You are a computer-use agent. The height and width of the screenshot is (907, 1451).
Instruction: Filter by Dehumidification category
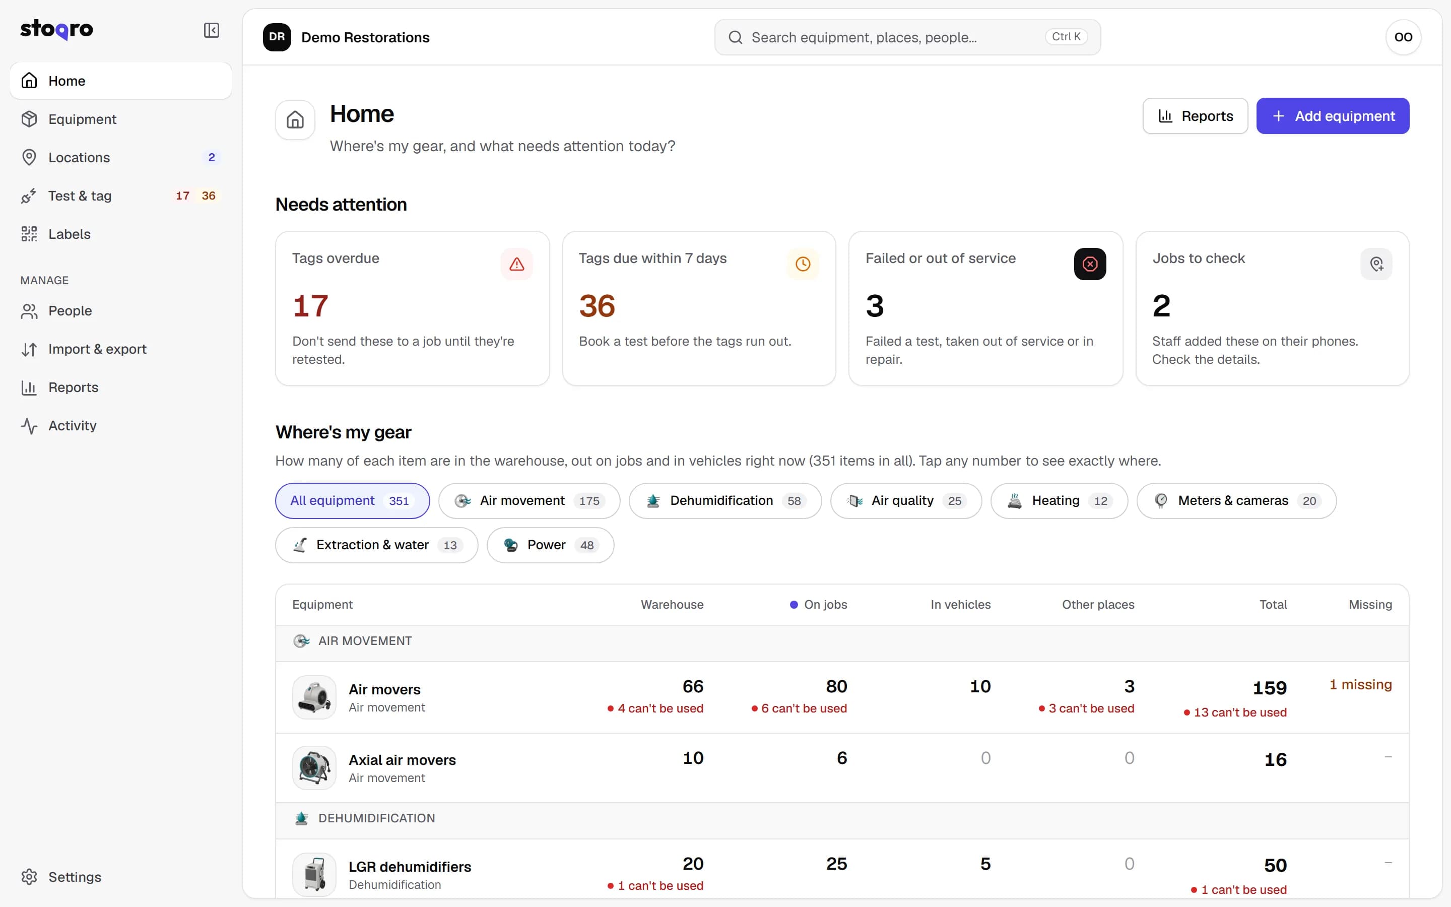(x=725, y=501)
